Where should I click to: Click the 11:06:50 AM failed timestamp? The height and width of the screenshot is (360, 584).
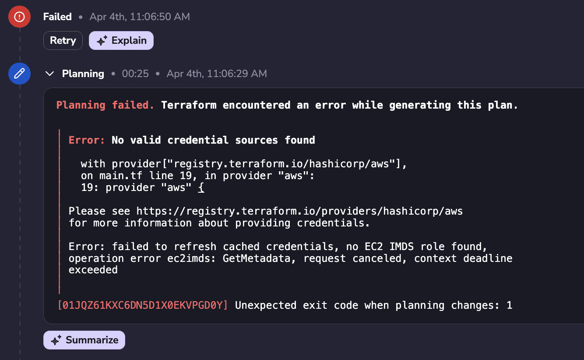140,17
